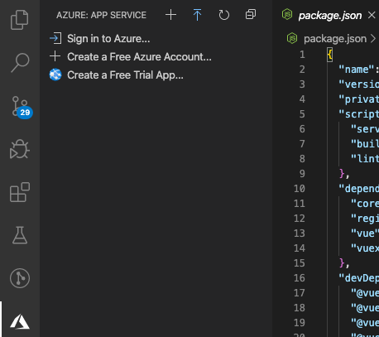379x337 pixels.
Task: Click line number 5 in the gutter
Action: [302, 114]
